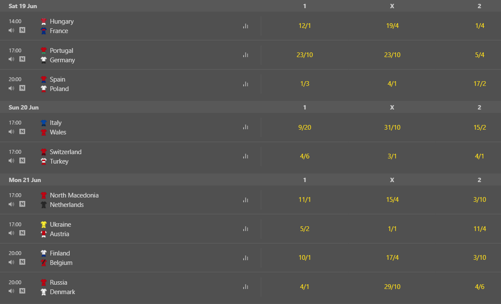Pick France to win at 1/4

pyautogui.click(x=479, y=26)
